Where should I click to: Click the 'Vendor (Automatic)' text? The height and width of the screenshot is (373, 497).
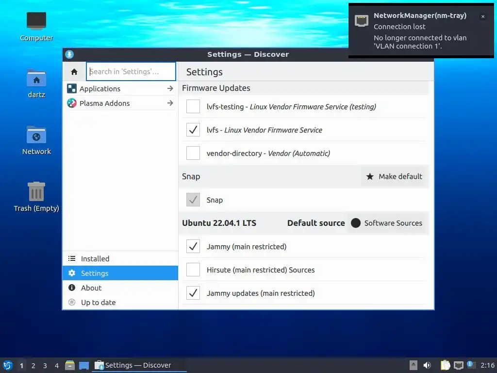tap(299, 153)
